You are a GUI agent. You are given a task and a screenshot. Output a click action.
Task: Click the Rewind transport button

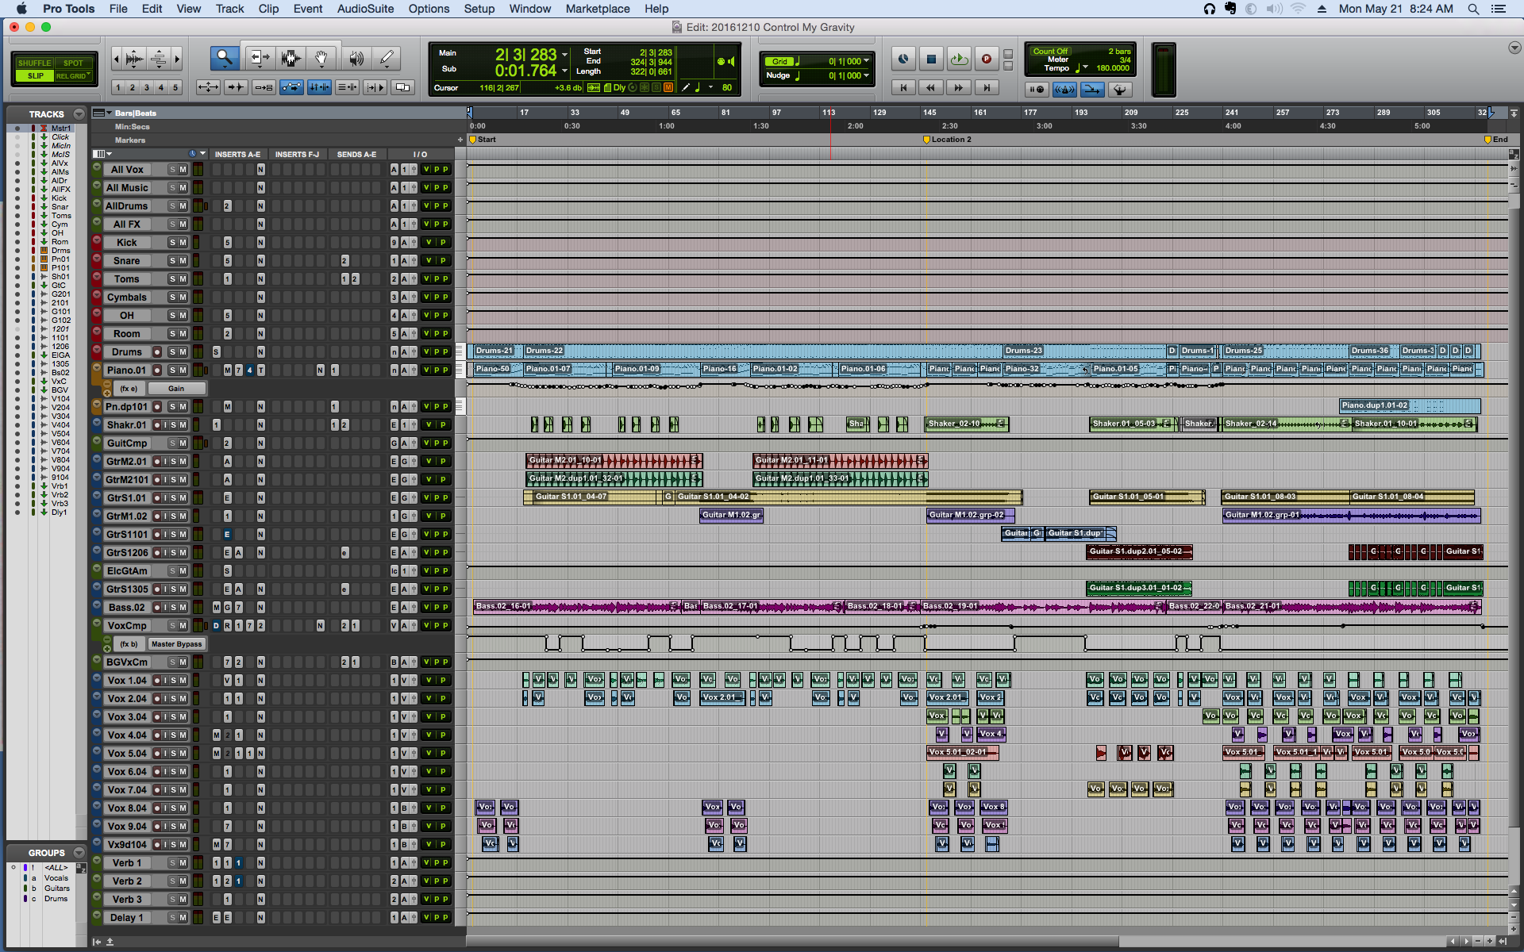coord(931,87)
